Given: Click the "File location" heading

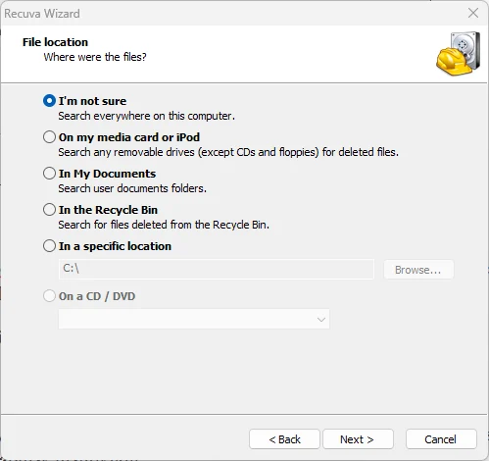Looking at the screenshot, I should [x=55, y=42].
